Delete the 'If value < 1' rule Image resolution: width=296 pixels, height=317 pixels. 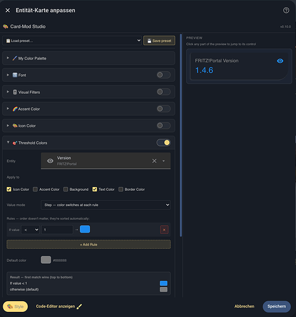pyautogui.click(x=164, y=230)
